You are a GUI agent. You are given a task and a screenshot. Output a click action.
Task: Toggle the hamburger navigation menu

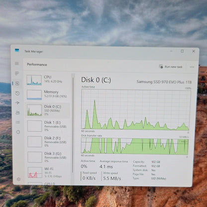(x=17, y=64)
